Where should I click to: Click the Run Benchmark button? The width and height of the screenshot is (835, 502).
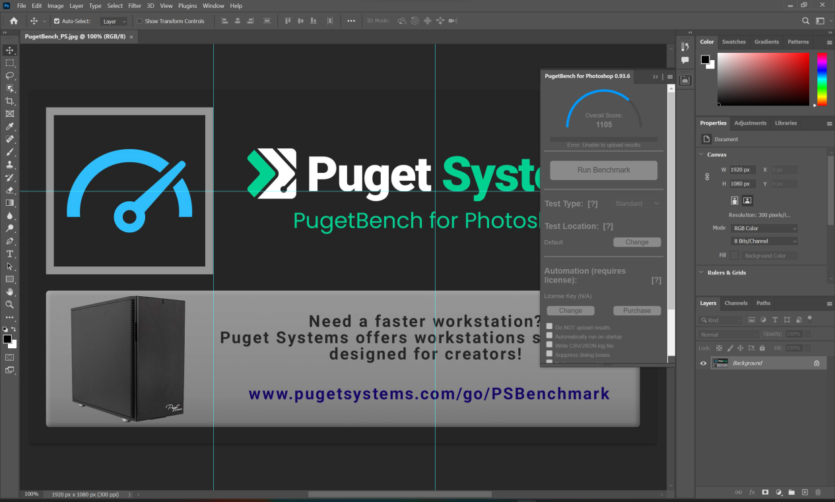pyautogui.click(x=603, y=170)
